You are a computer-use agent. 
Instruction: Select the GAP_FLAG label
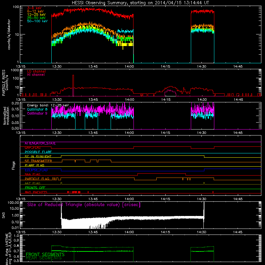[32, 148]
